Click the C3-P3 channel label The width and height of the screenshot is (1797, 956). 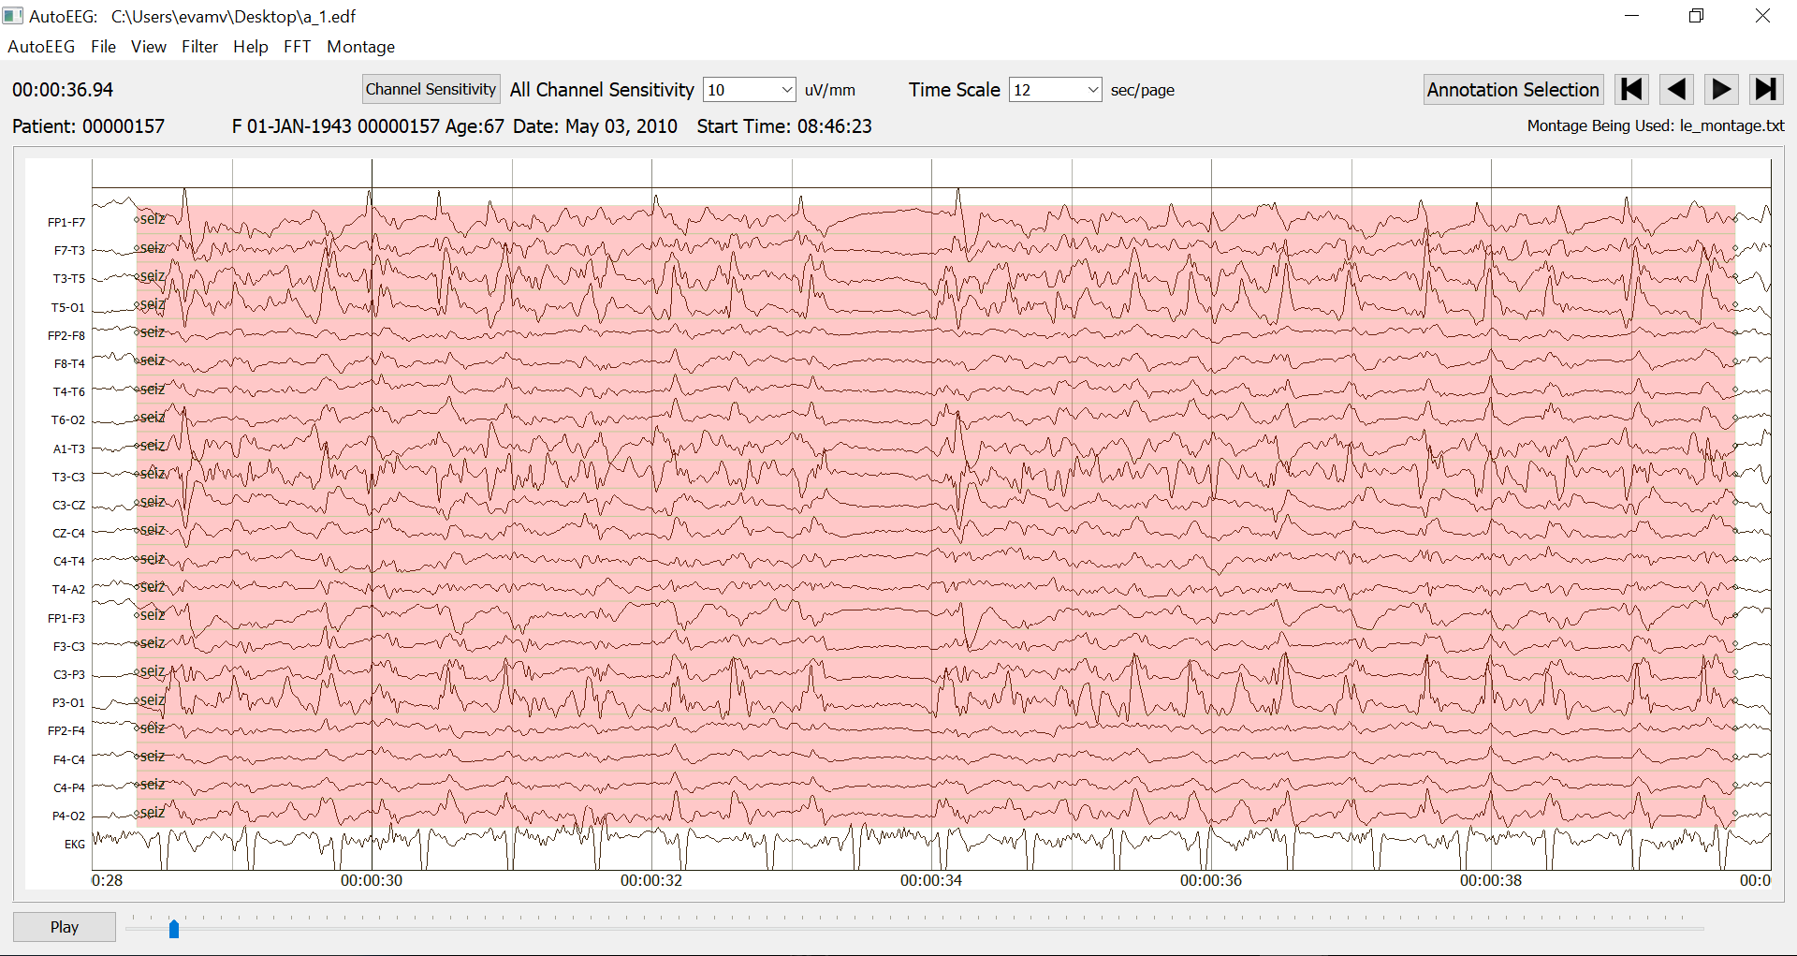69,675
